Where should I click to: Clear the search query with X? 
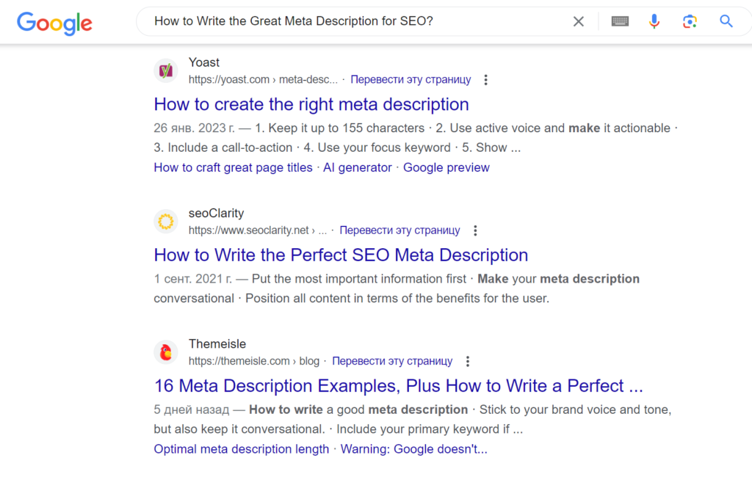(x=579, y=22)
